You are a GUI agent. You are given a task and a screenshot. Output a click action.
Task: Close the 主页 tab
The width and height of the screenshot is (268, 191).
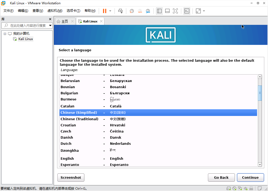coord(72,21)
